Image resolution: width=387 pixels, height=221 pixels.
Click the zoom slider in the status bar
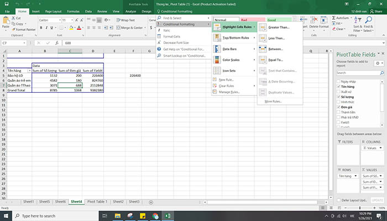coord(360,208)
